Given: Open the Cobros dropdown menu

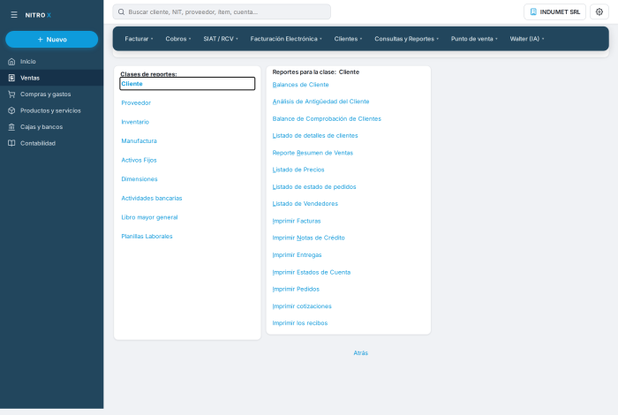Looking at the screenshot, I should pos(178,39).
